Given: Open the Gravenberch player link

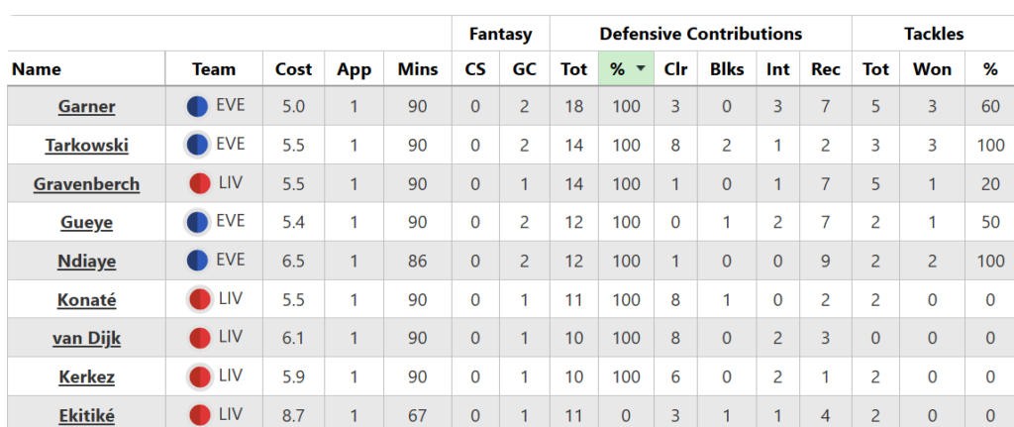Looking at the screenshot, I should [86, 184].
